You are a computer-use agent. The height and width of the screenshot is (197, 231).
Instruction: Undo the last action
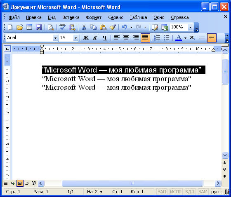click(x=125, y=27)
